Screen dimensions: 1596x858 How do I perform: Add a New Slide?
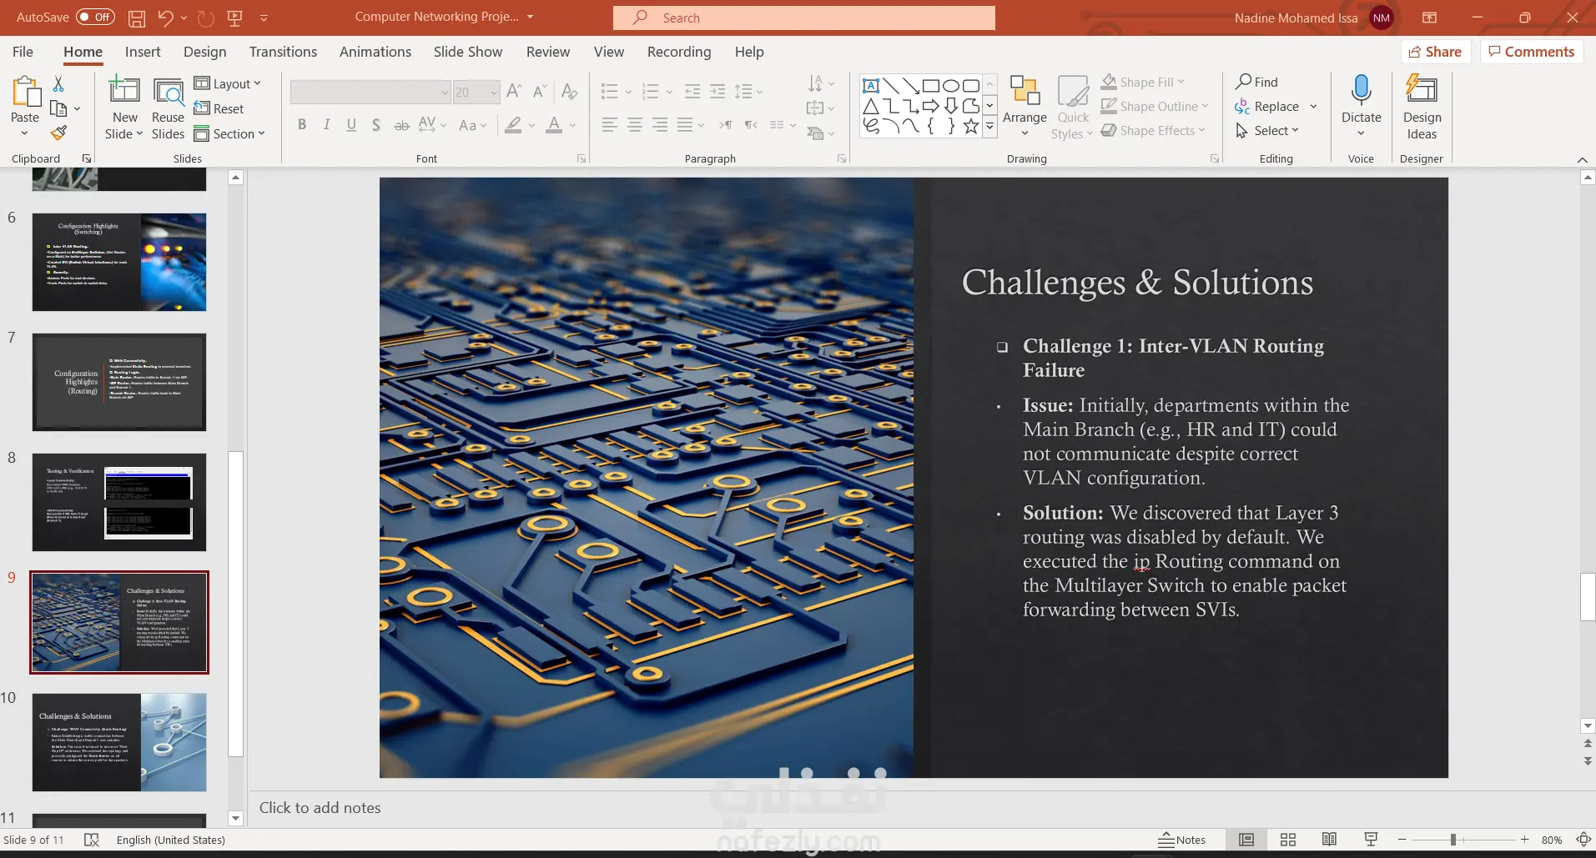coord(124,108)
